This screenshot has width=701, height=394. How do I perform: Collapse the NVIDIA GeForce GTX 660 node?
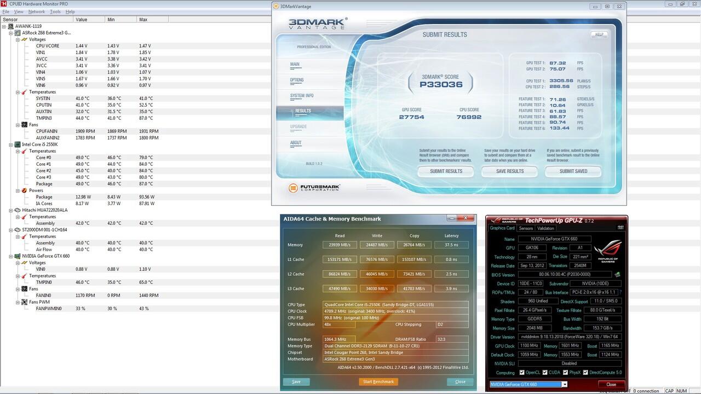click(11, 256)
